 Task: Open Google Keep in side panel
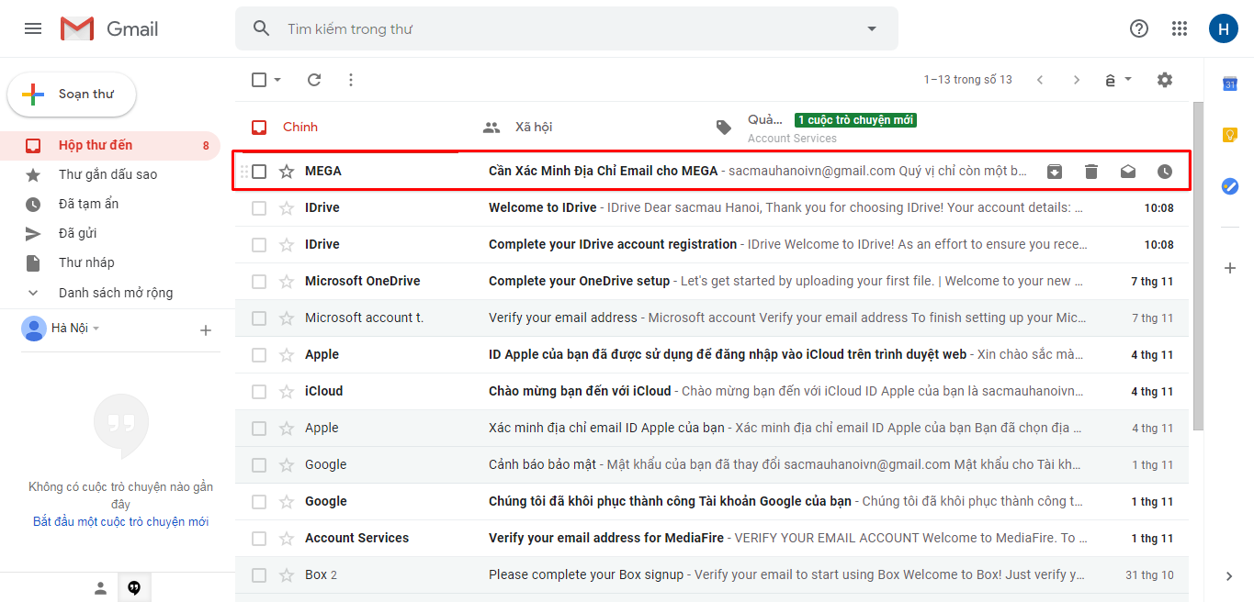click(1230, 135)
